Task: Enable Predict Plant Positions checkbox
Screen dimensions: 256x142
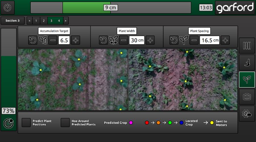Action: click(26, 123)
